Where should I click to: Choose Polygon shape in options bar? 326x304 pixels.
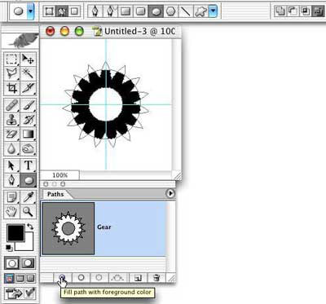tap(170, 11)
